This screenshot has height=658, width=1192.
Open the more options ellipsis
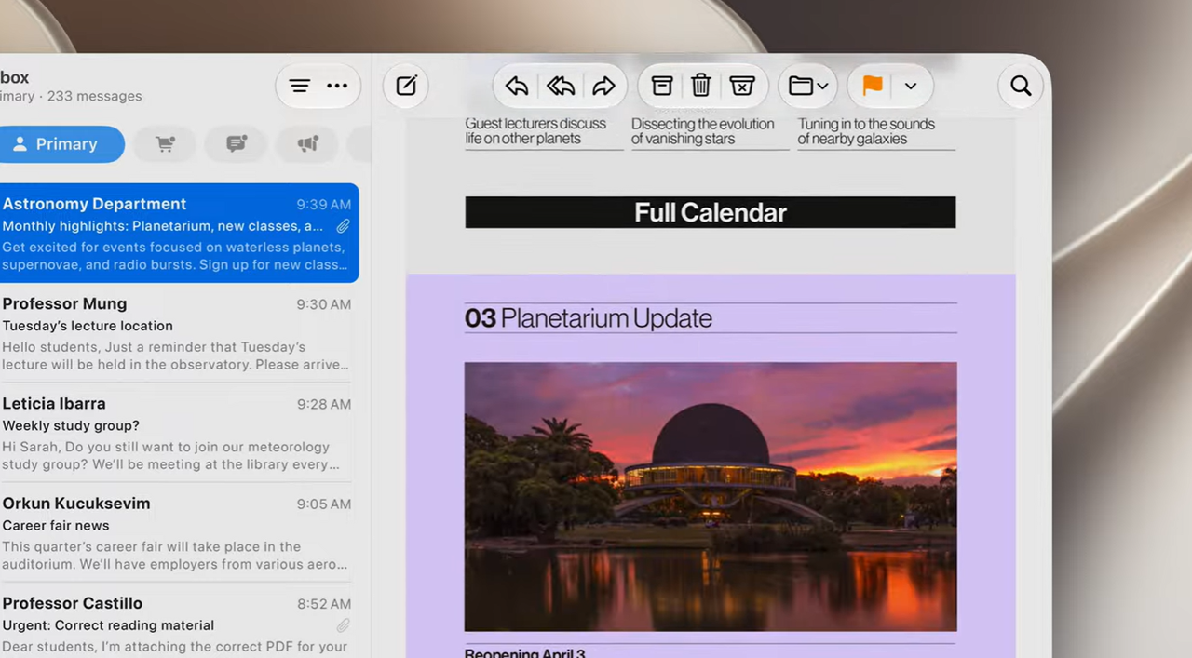[337, 87]
